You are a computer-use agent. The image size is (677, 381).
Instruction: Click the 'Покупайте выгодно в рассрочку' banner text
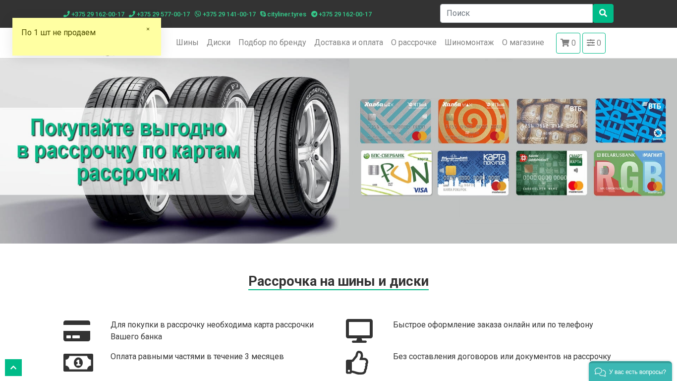point(128,151)
